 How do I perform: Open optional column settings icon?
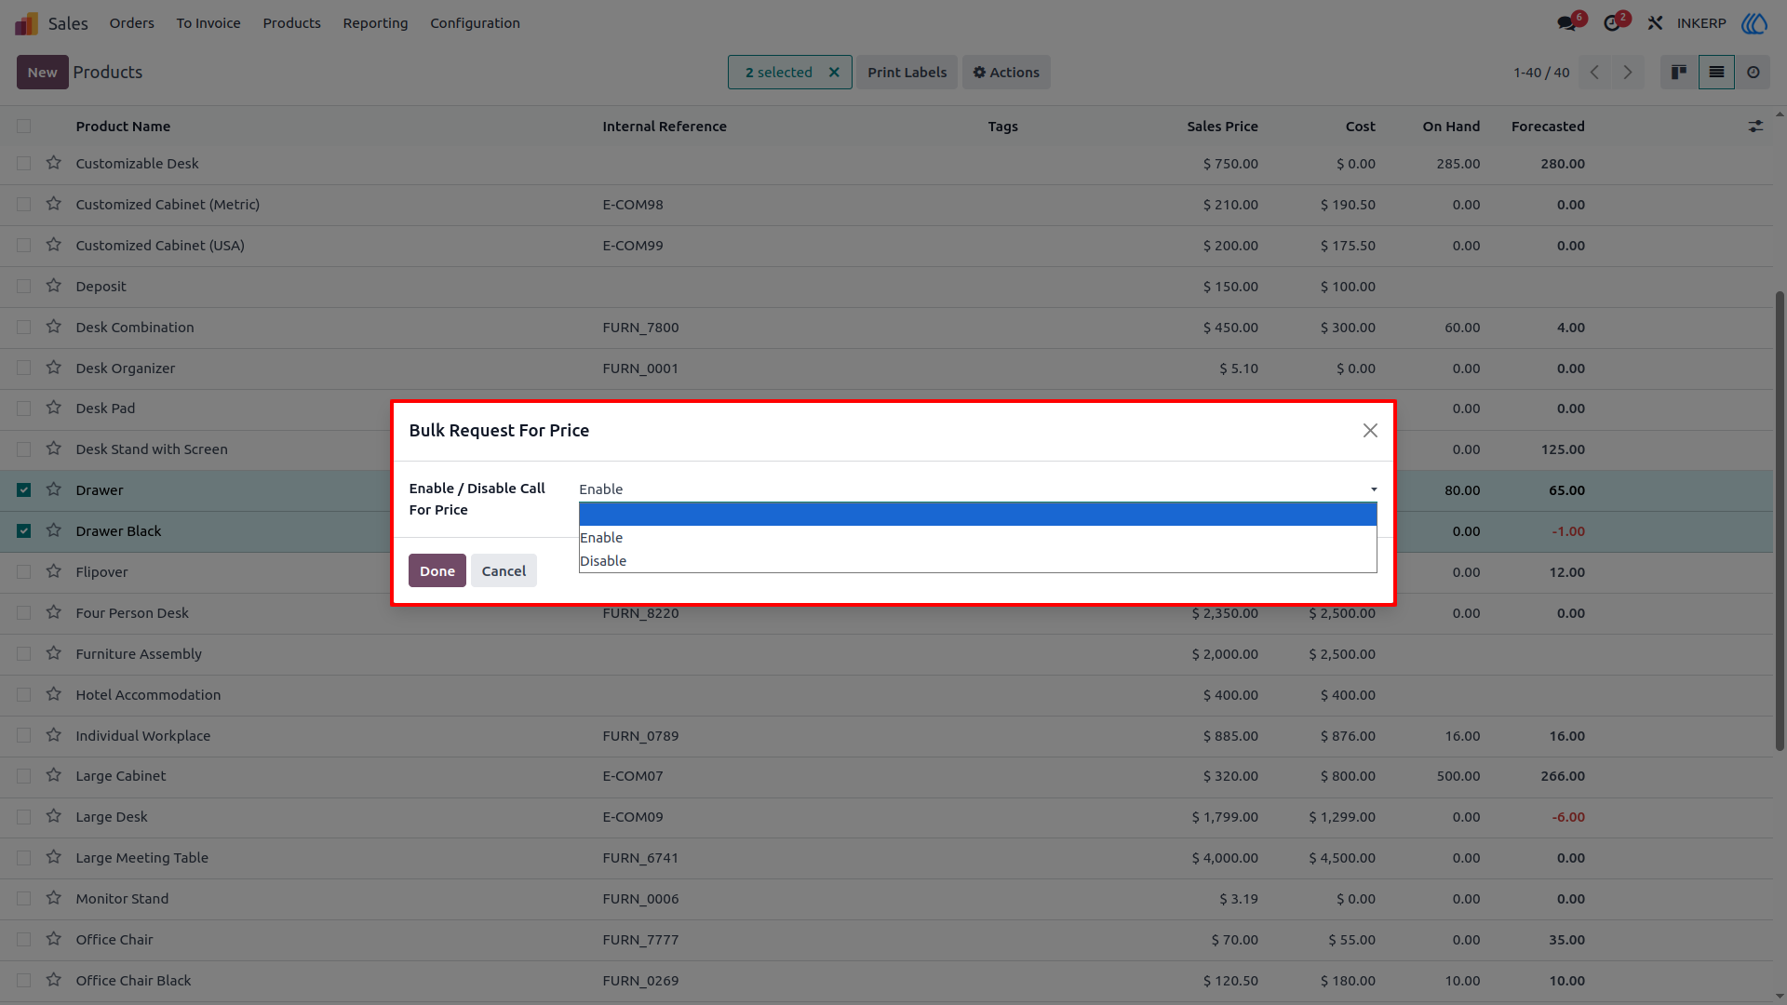[x=1755, y=127]
